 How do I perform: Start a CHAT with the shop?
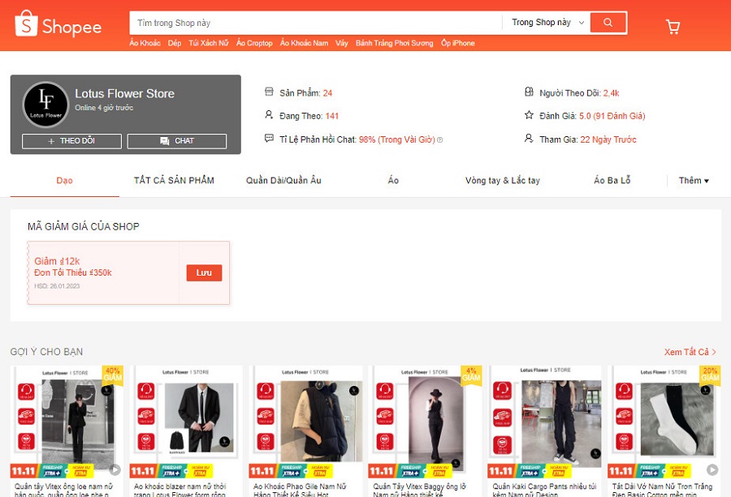tap(177, 141)
